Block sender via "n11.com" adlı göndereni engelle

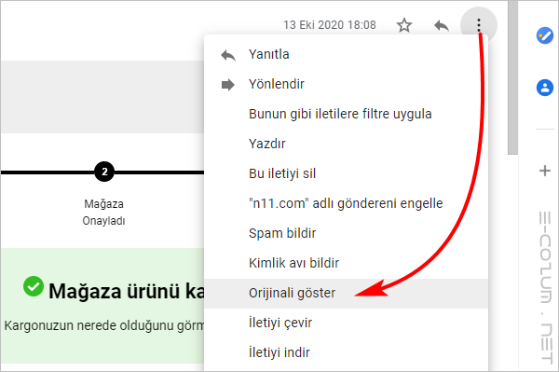[346, 203]
